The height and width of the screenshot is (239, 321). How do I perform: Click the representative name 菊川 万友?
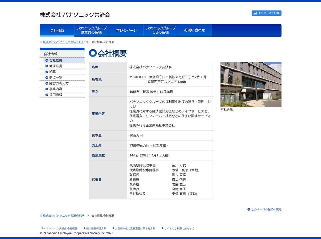[179, 165]
